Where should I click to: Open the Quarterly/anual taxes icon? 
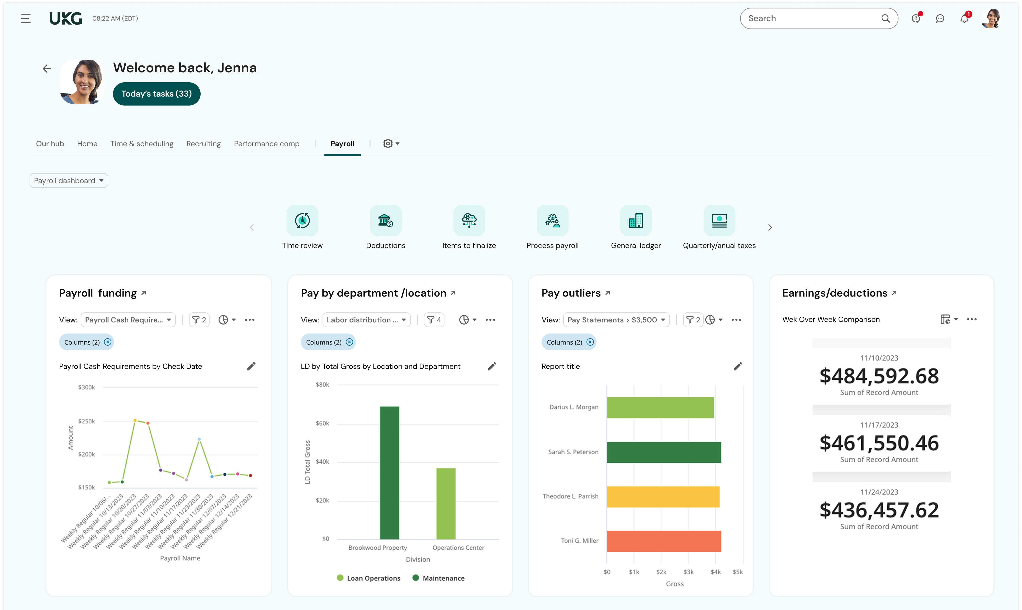719,220
